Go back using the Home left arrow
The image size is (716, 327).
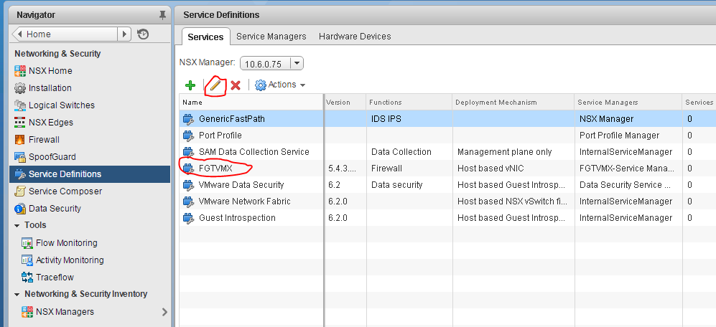[19, 34]
